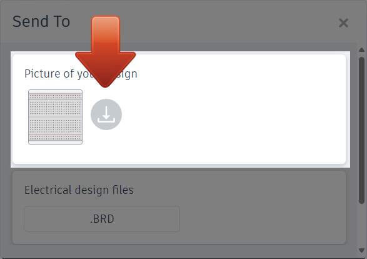The image size is (367, 259).
Task: Click the center gap of the breadboard preview
Action: 55,116
